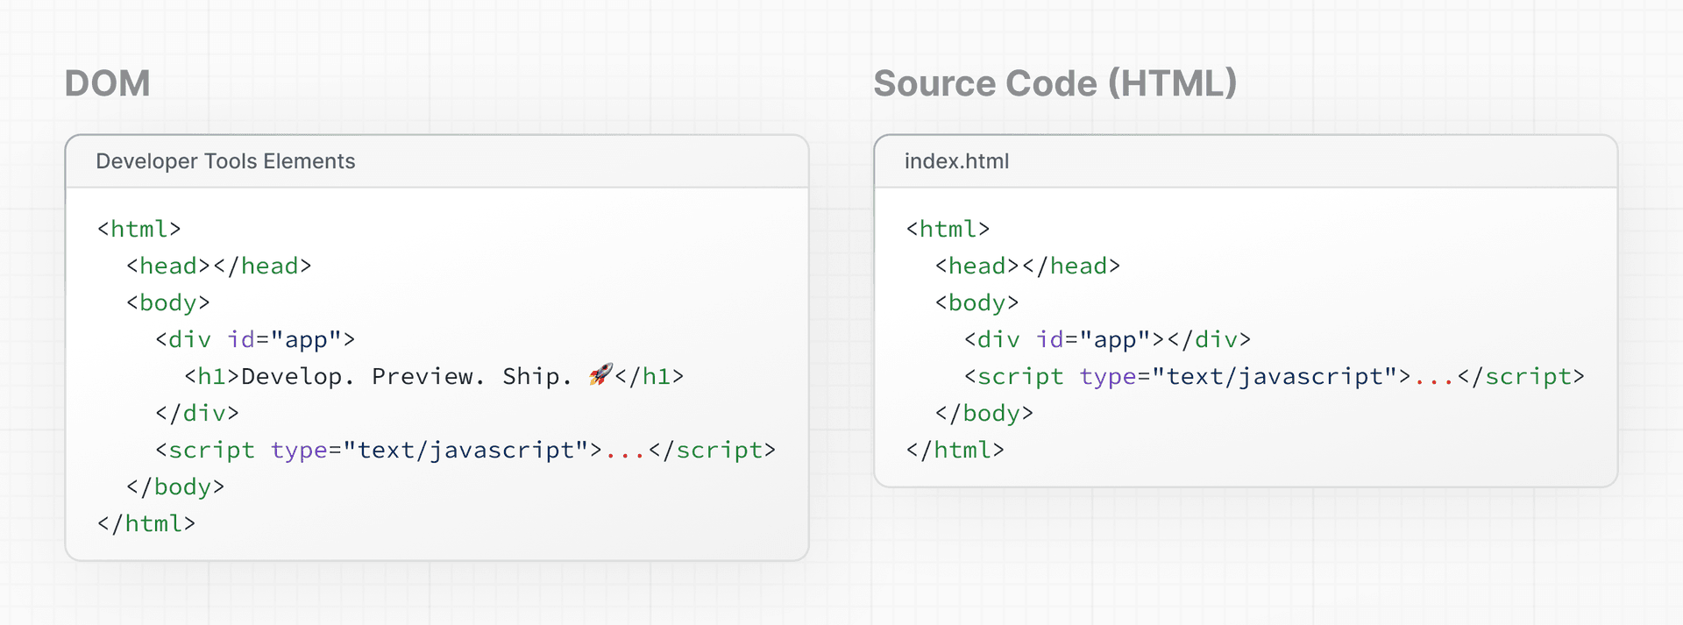Select the index.html file title
The image size is (1683, 625).
point(956,161)
